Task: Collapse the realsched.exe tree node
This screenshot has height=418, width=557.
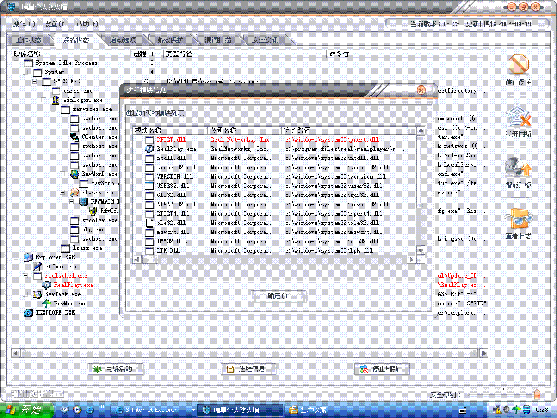Action: (25, 275)
